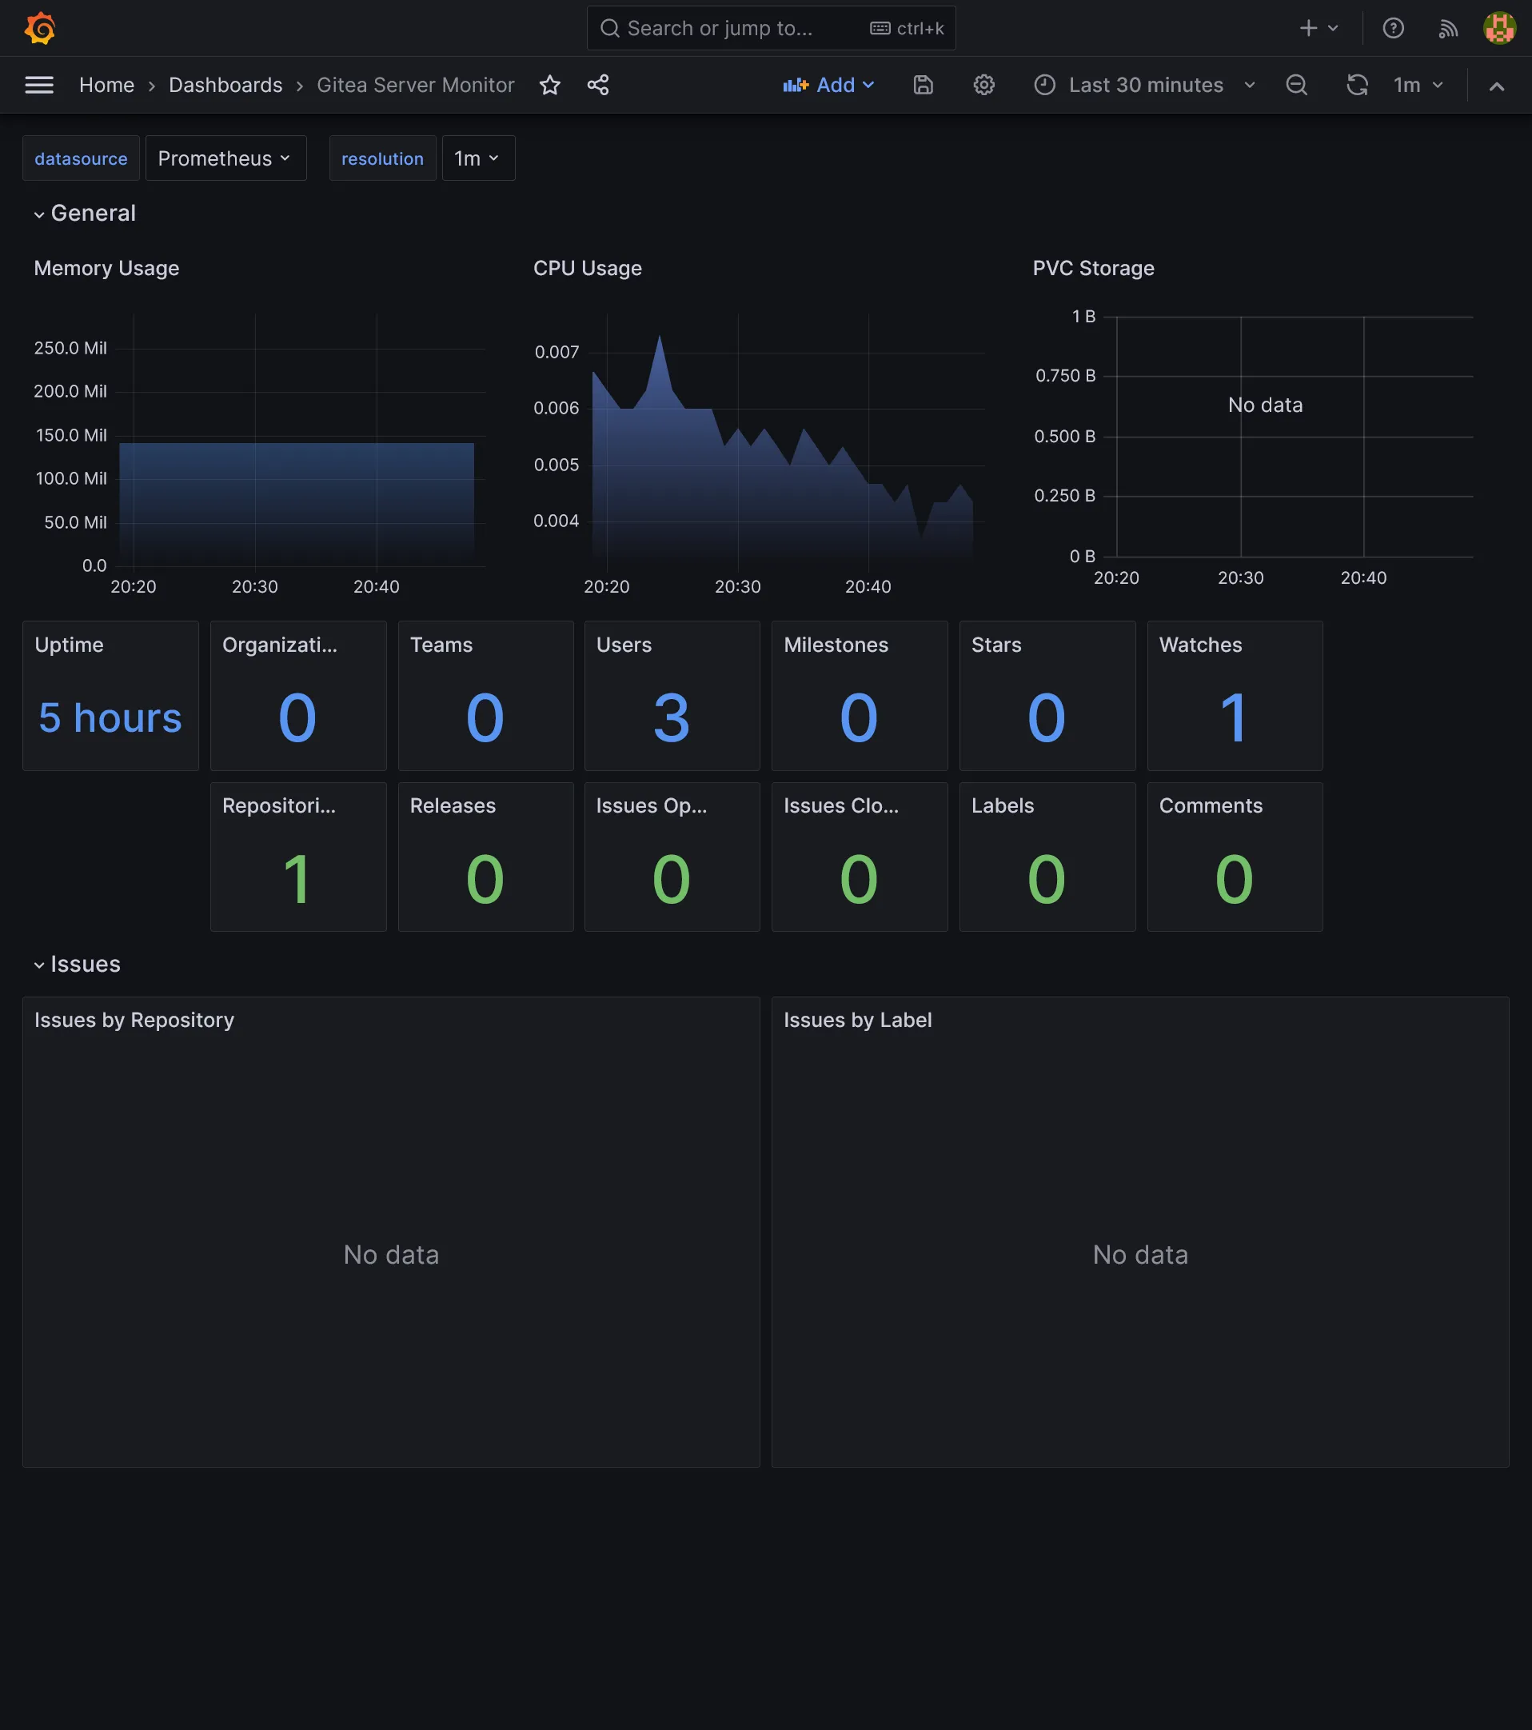Viewport: 1532px width, 1730px height.
Task: Go to Home via breadcrumb
Action: pos(106,85)
